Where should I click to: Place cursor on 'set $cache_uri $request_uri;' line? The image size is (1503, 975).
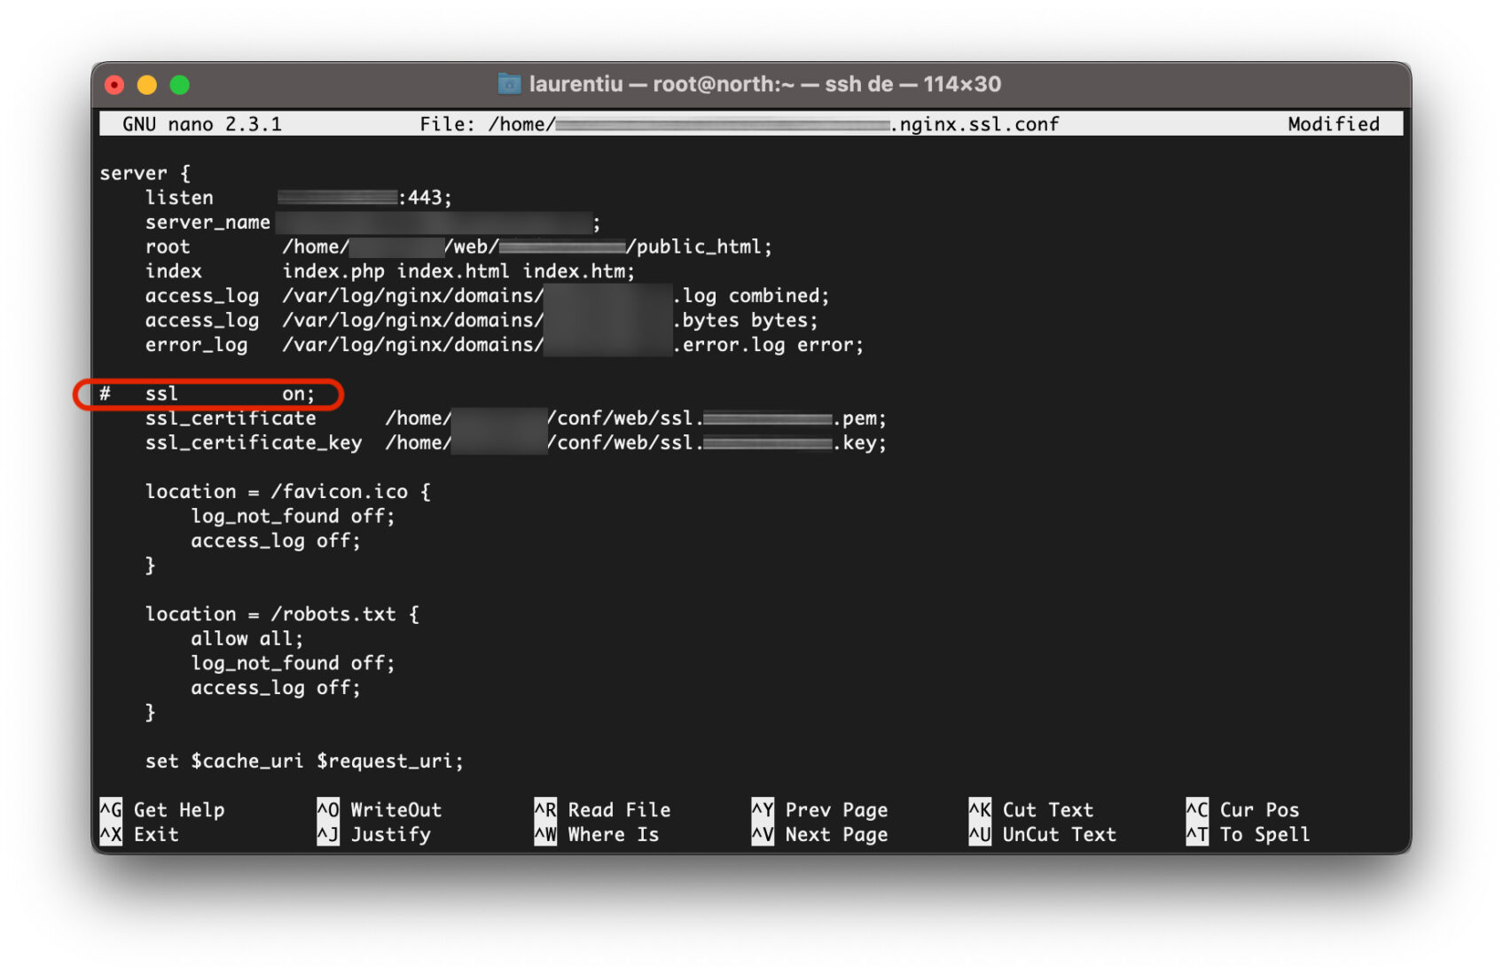point(304,760)
